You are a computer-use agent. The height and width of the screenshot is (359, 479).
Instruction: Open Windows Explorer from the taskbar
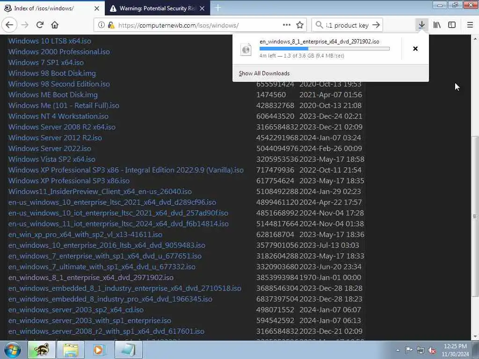(71, 350)
